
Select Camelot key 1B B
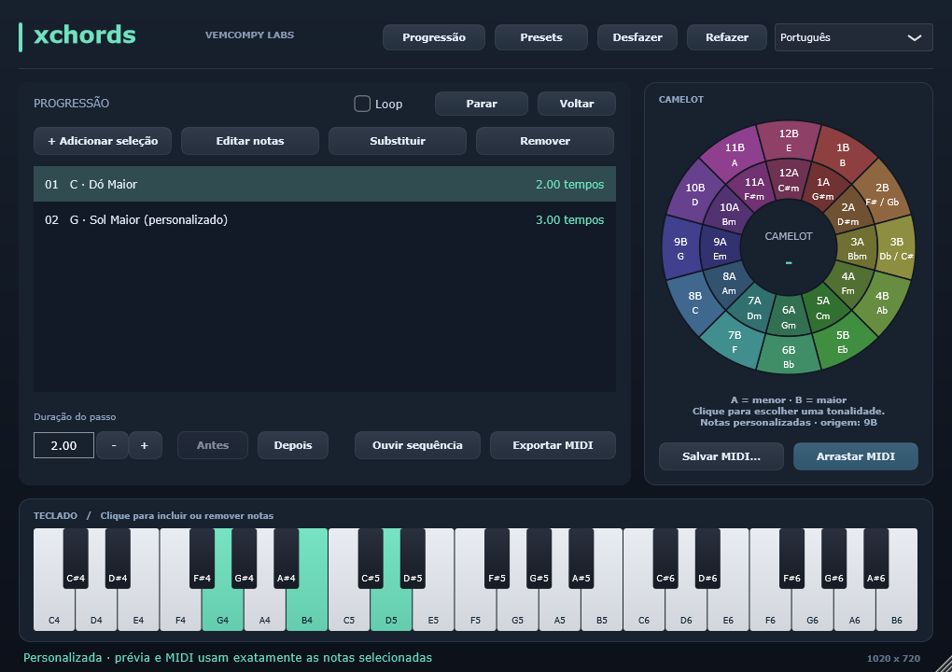[x=843, y=154]
